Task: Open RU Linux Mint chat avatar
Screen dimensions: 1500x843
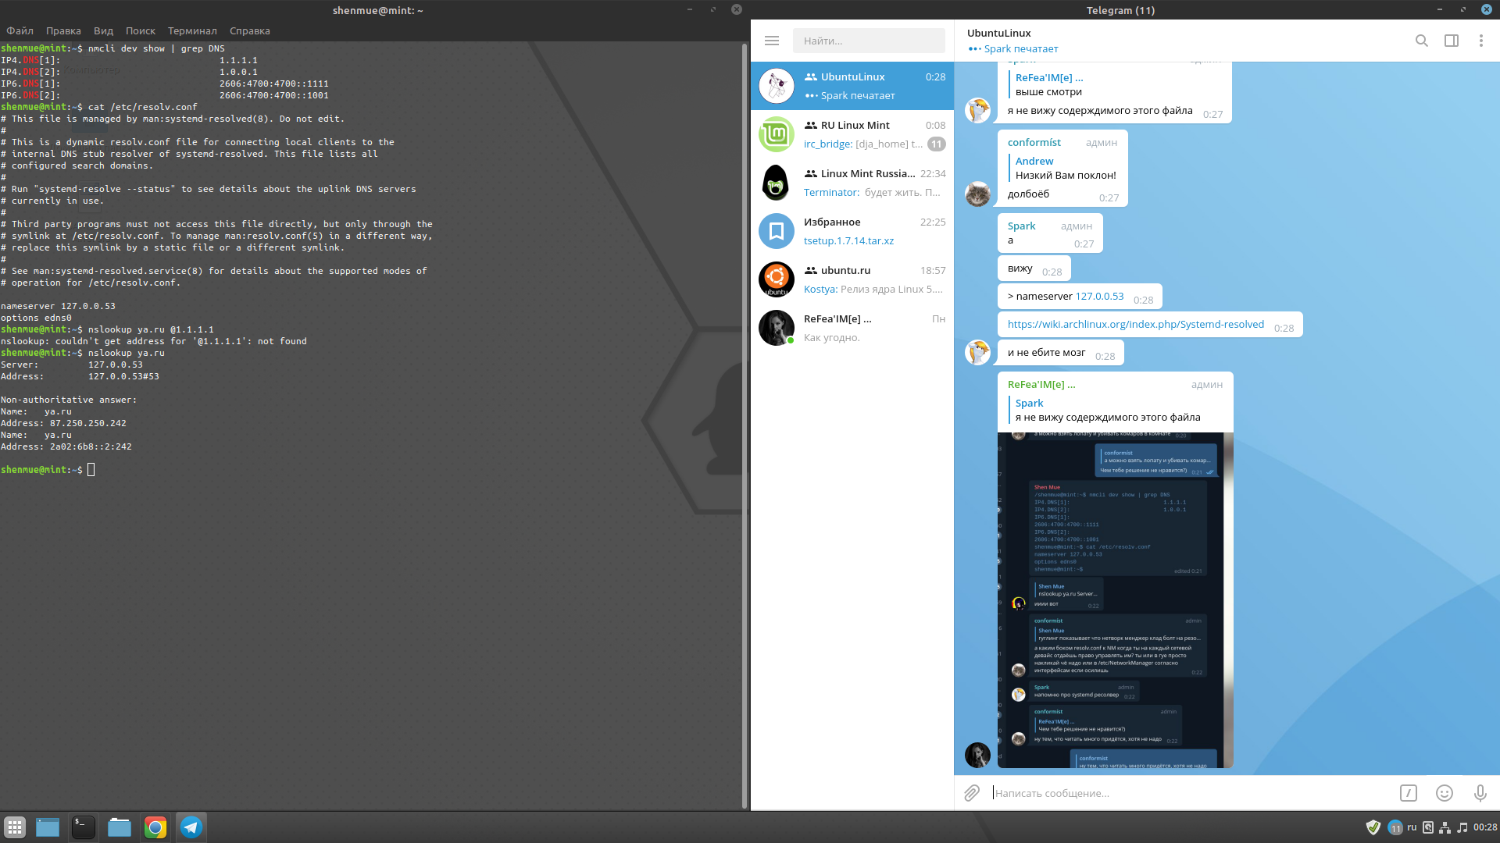Action: click(777, 134)
